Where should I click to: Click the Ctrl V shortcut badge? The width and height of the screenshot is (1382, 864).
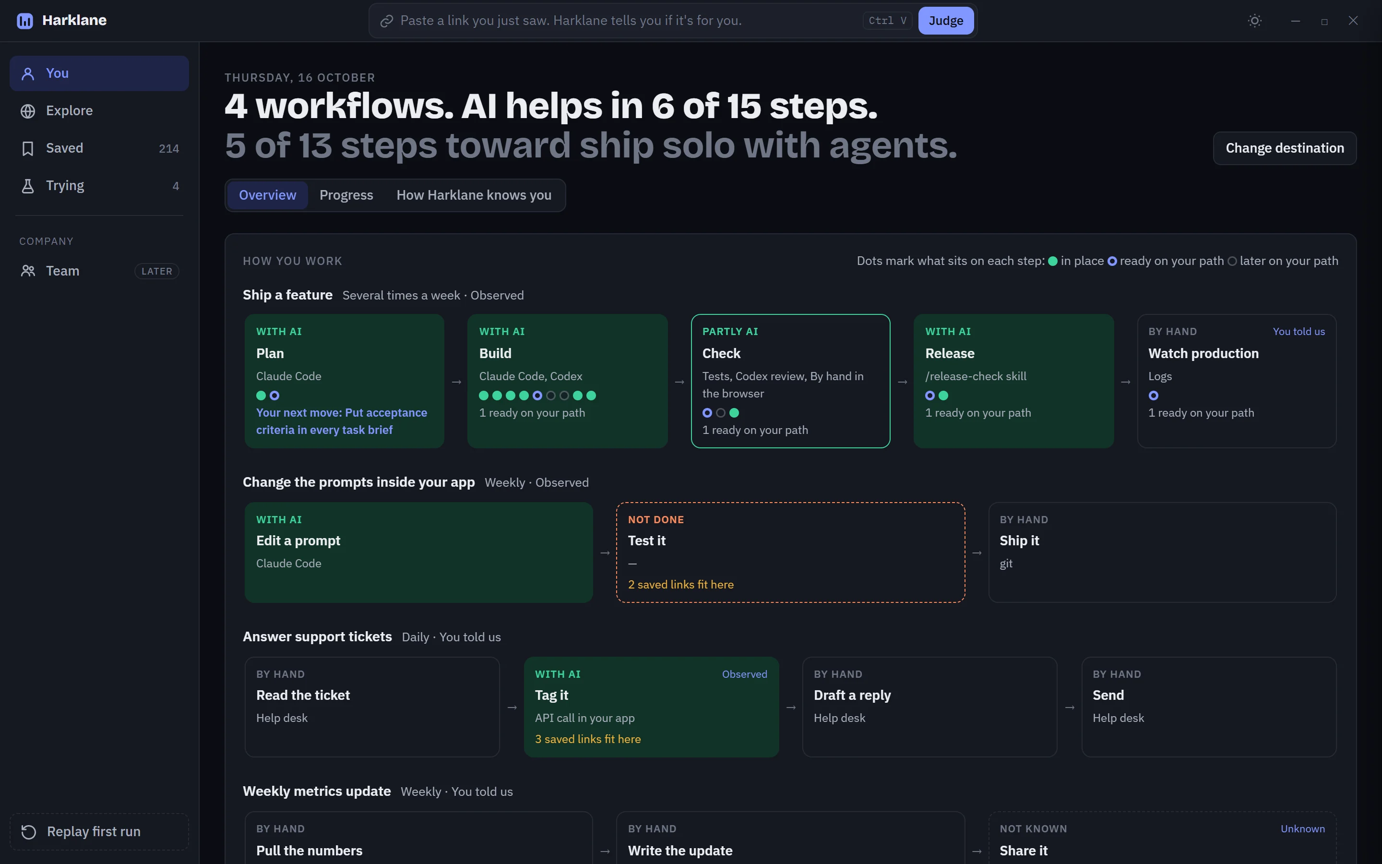click(887, 21)
